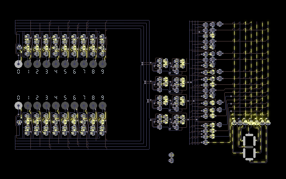286x179 pixels.
Task: Click the seven-segment display's middle segment
Action: (250, 147)
